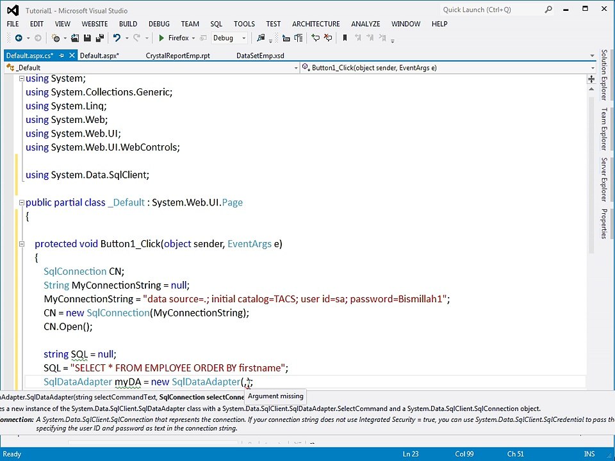Click the Ready status text
615x461 pixels.
[x=12, y=454]
